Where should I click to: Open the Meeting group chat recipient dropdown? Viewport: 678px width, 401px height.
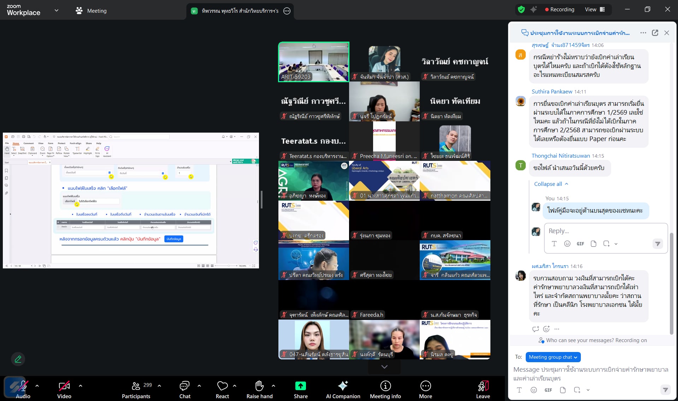pyautogui.click(x=553, y=357)
